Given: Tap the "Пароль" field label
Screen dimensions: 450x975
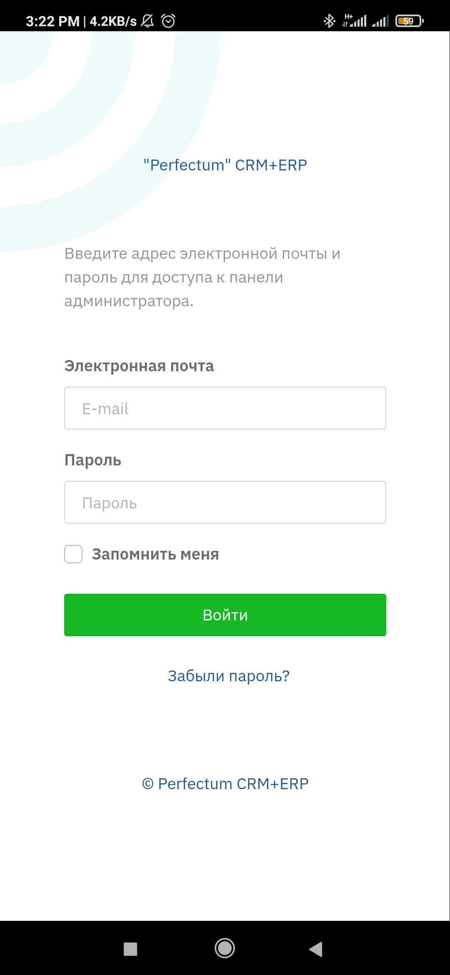Looking at the screenshot, I should [92, 460].
